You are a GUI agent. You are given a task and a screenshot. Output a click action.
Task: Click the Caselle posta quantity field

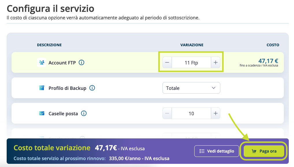coord(191,114)
